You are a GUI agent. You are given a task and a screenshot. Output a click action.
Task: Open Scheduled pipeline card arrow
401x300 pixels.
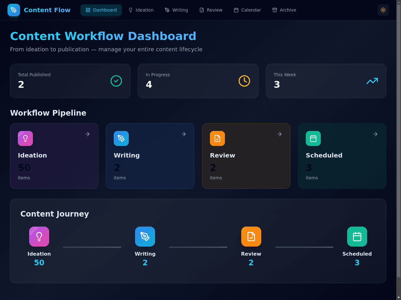click(x=375, y=134)
